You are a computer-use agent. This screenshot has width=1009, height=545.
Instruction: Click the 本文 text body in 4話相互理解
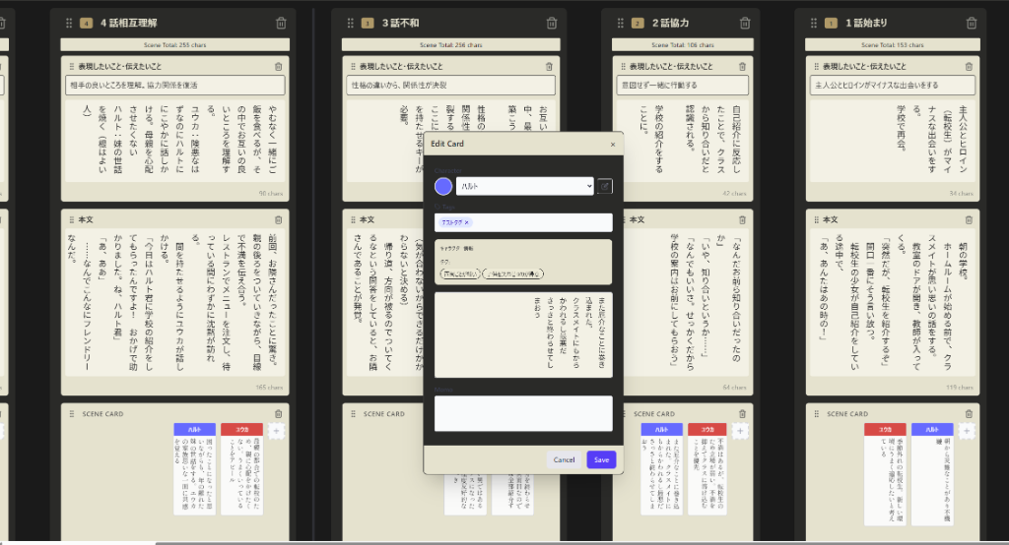175,302
